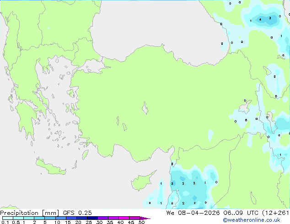Select the 5–10 mm legend color swatch
Screen dimensions: 290x224
click(50, 218)
